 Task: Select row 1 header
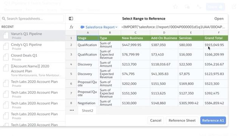point(71,38)
